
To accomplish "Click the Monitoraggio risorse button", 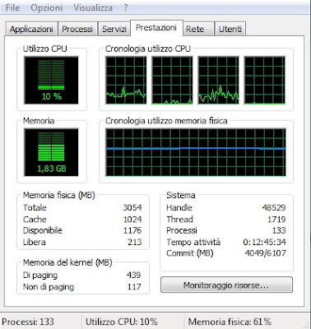I will coord(226,285).
